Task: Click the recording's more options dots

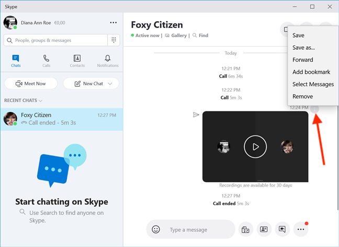Action: tap(314, 109)
